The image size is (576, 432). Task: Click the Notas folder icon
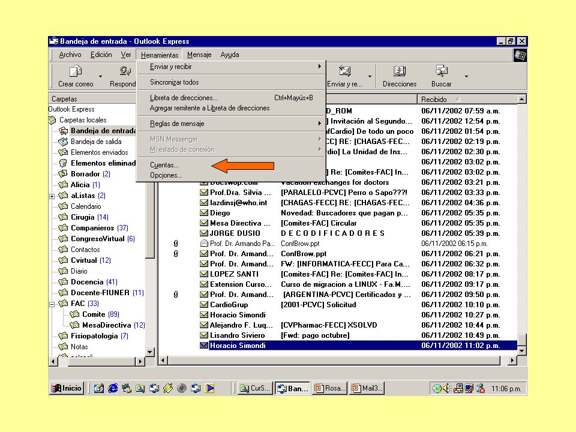point(63,346)
